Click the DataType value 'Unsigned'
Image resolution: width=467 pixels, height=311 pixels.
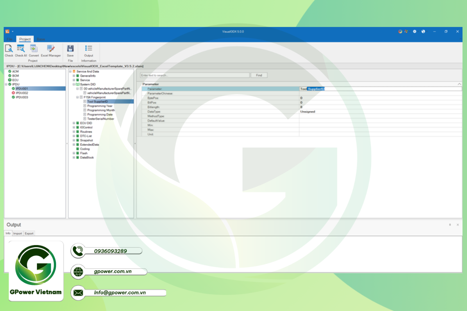[x=308, y=112]
